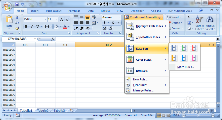Save the workbook via Quick Access

17,4
